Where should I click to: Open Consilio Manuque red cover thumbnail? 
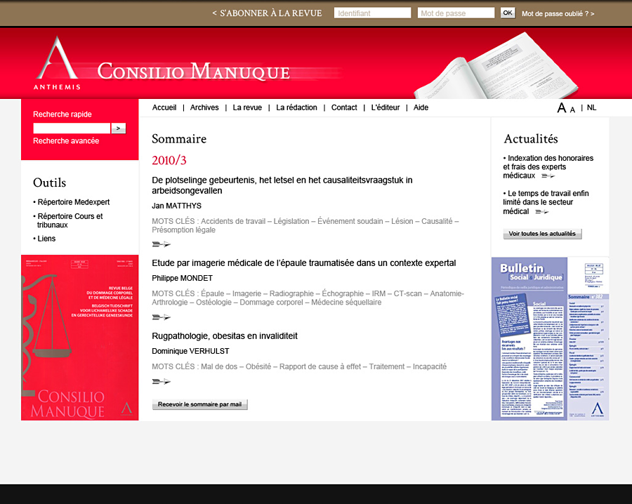(x=80, y=338)
